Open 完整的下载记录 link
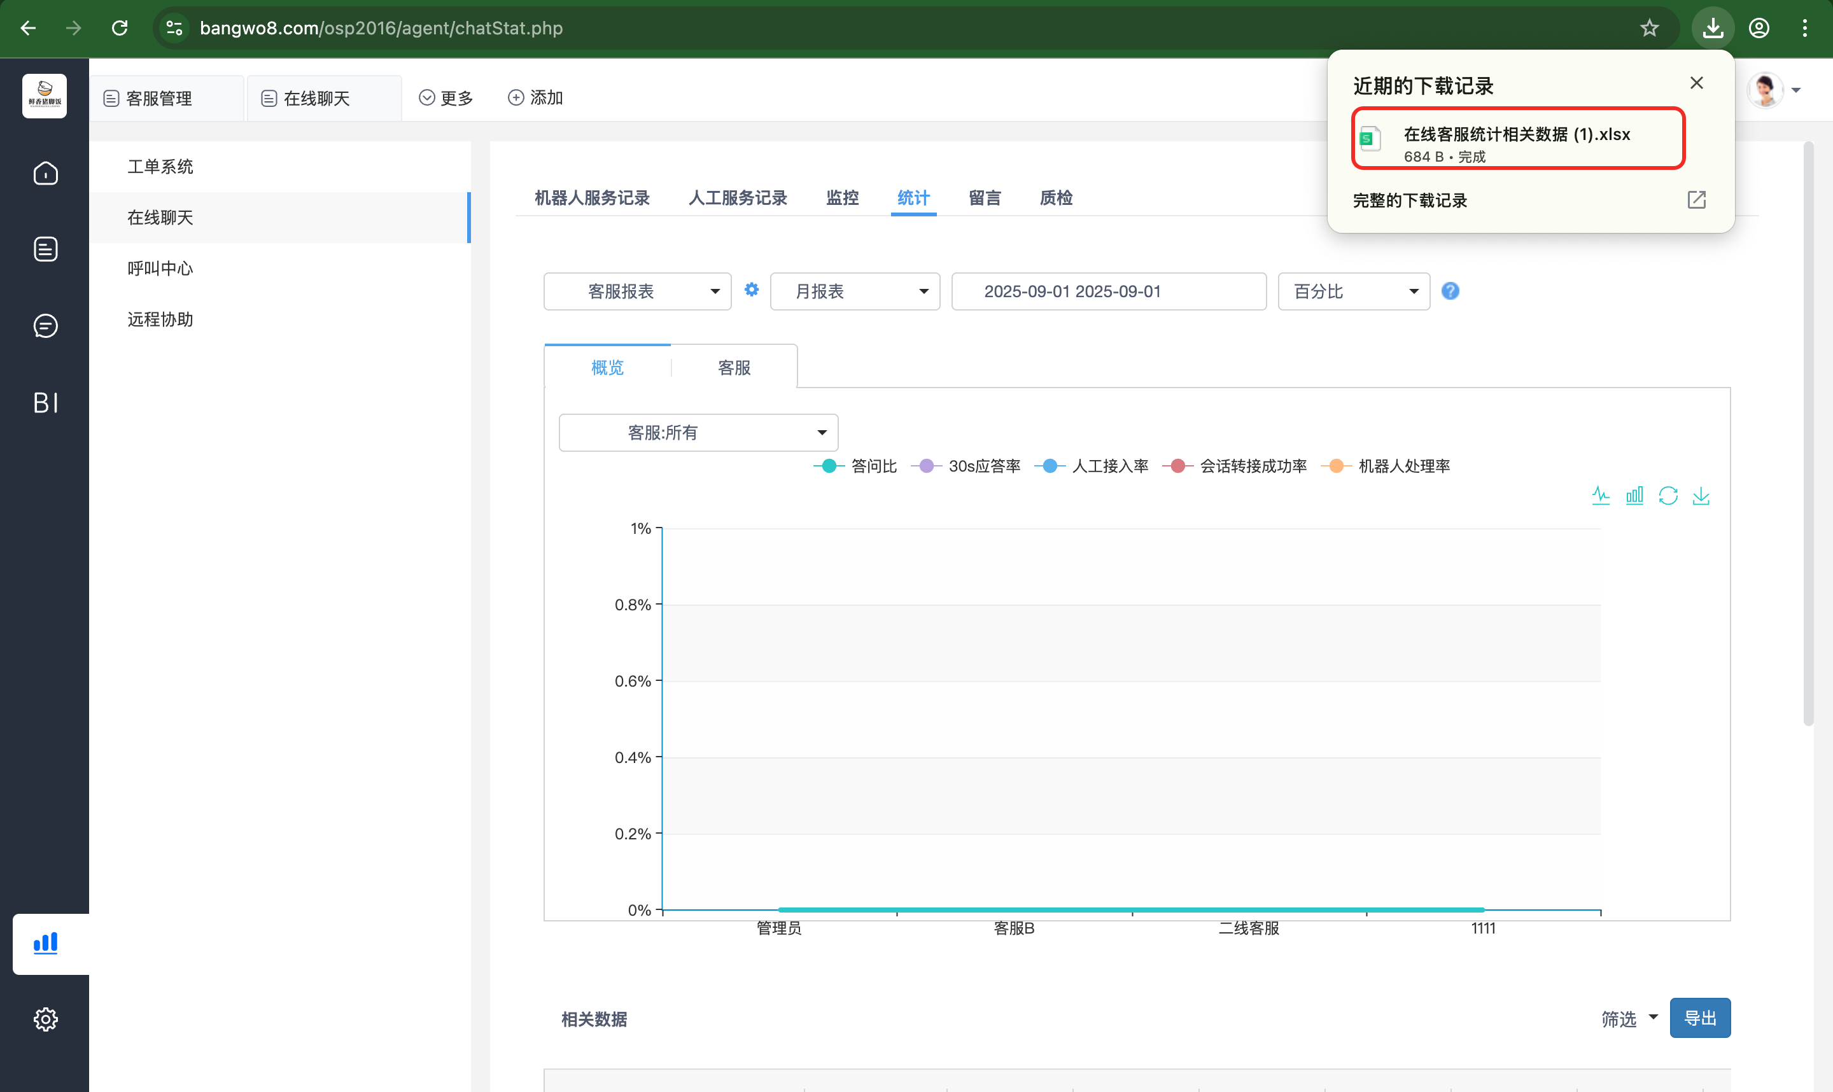 coord(1410,200)
